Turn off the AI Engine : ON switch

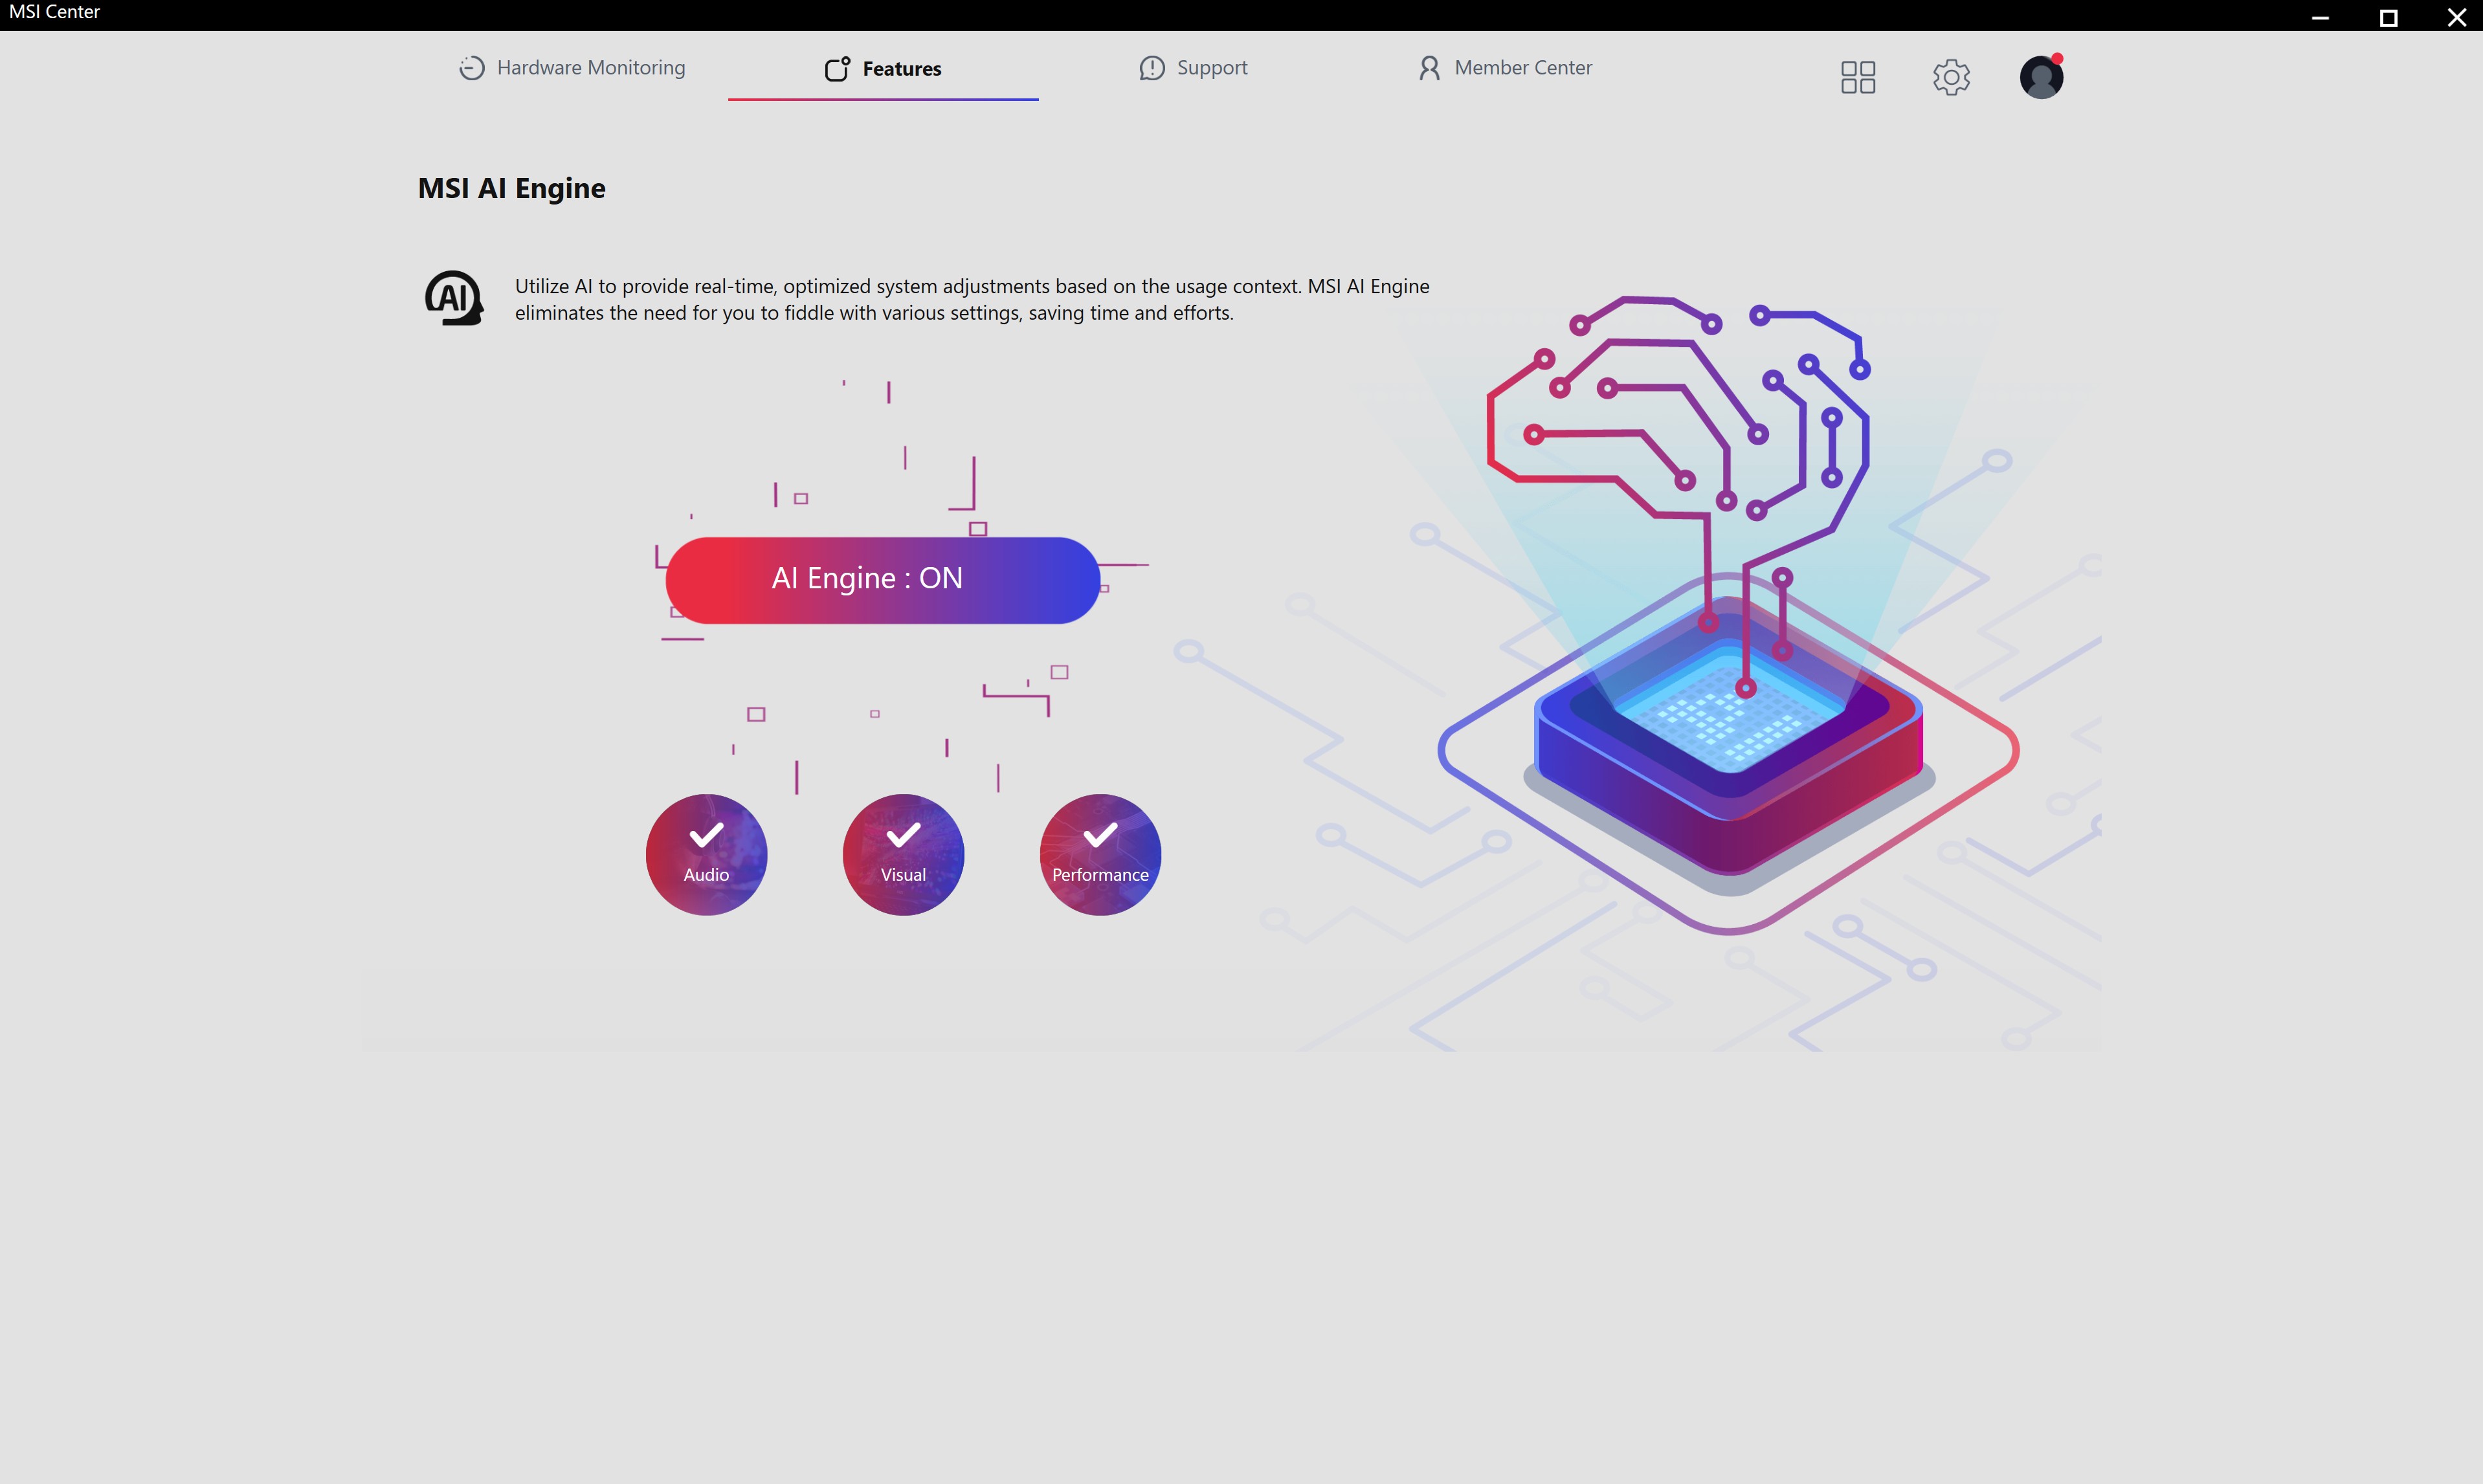pos(882,580)
